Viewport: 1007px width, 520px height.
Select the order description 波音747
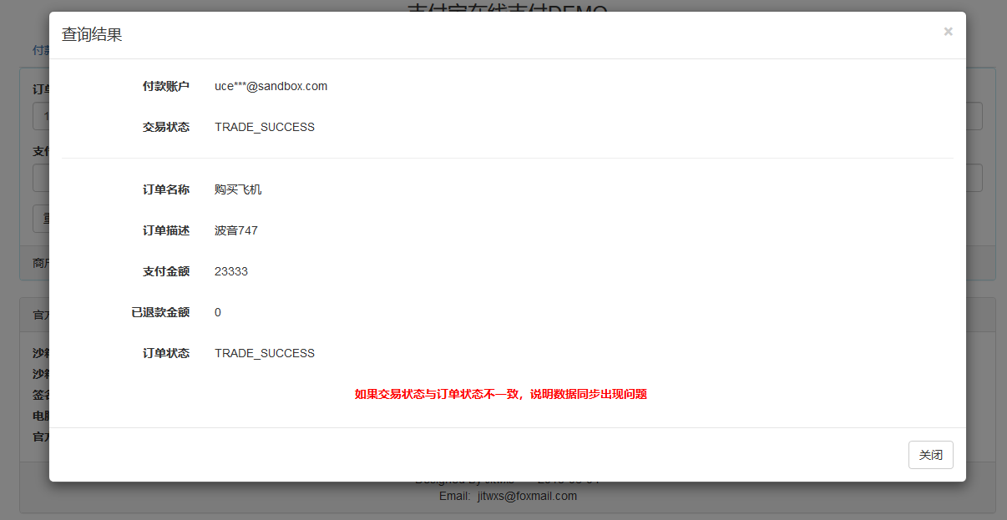click(236, 230)
